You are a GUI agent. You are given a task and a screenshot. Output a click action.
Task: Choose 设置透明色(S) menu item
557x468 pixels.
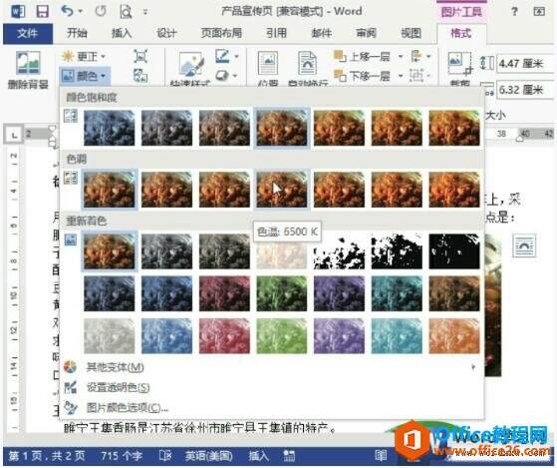coord(272,387)
